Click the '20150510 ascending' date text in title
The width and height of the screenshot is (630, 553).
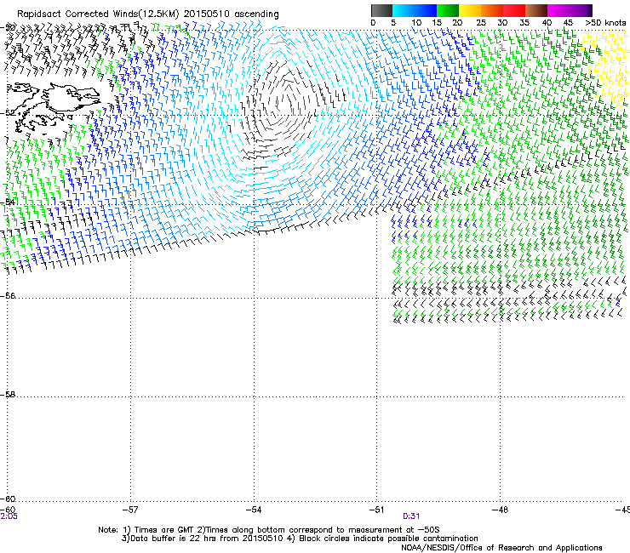231,14
